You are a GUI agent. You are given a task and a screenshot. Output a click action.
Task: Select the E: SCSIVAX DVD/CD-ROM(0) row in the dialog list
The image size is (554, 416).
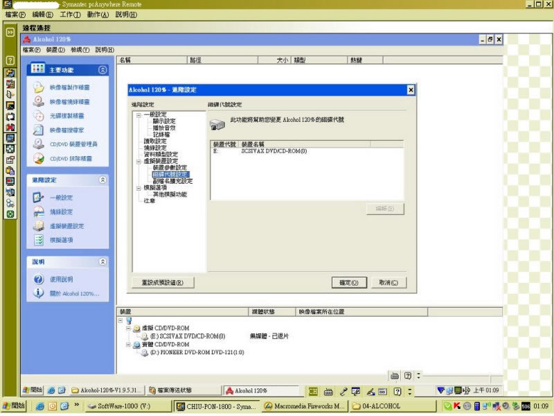(x=307, y=151)
